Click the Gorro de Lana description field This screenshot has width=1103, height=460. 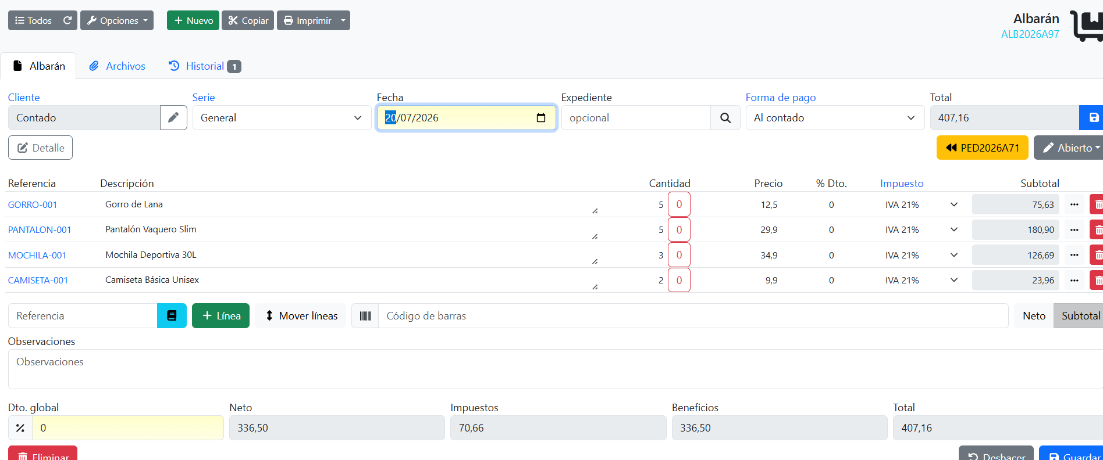351,204
